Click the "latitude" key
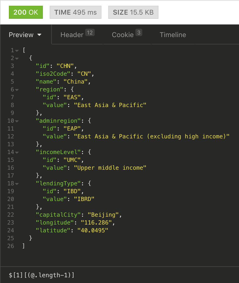239x283 pixels. [x=53, y=230]
